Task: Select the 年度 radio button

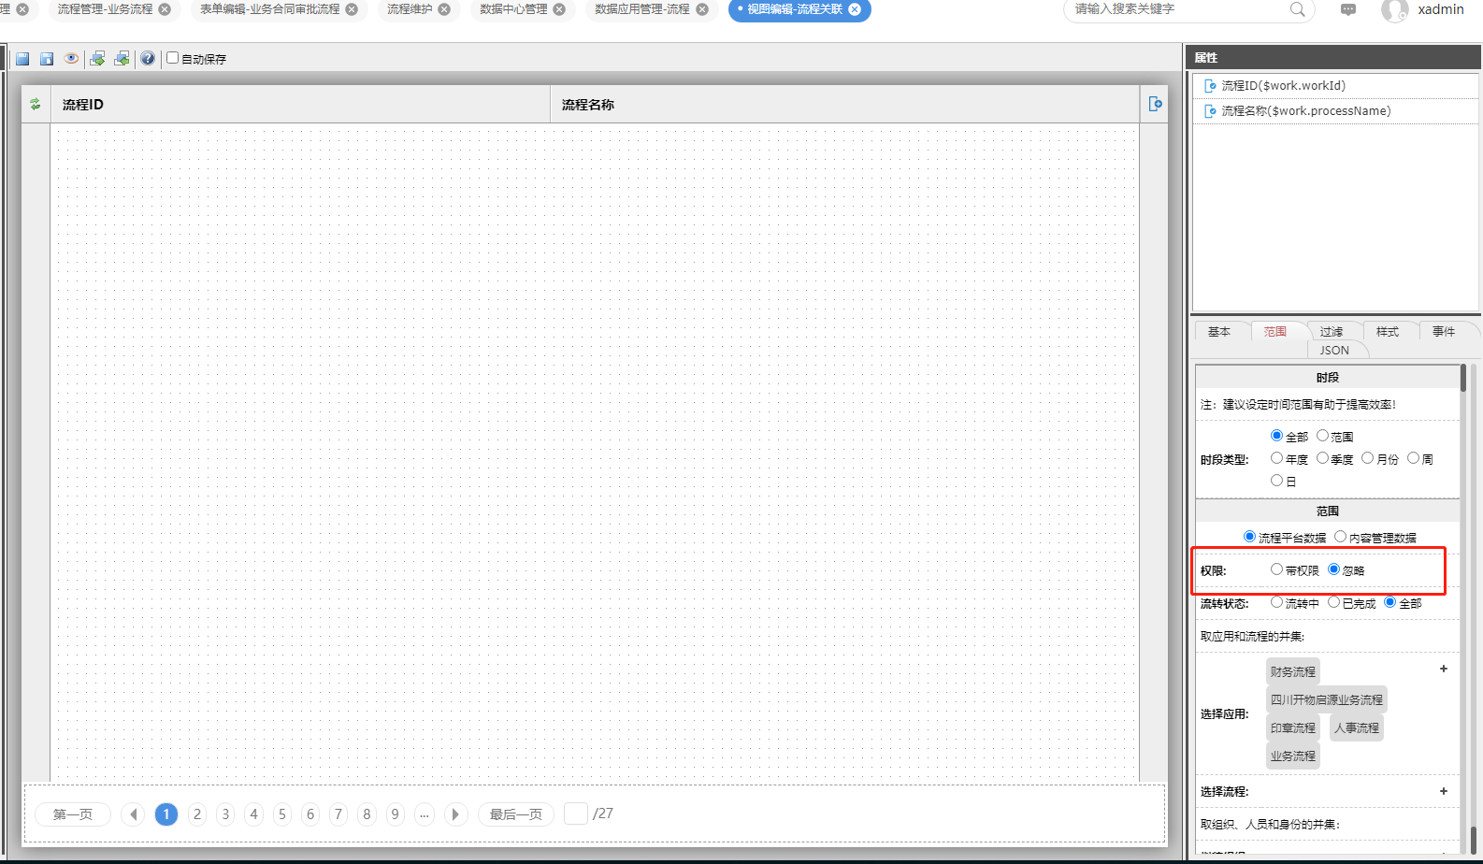Action: tap(1276, 458)
